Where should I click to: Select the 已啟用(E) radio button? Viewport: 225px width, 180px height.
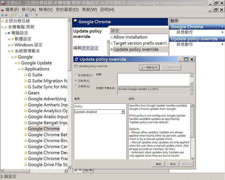(76, 81)
